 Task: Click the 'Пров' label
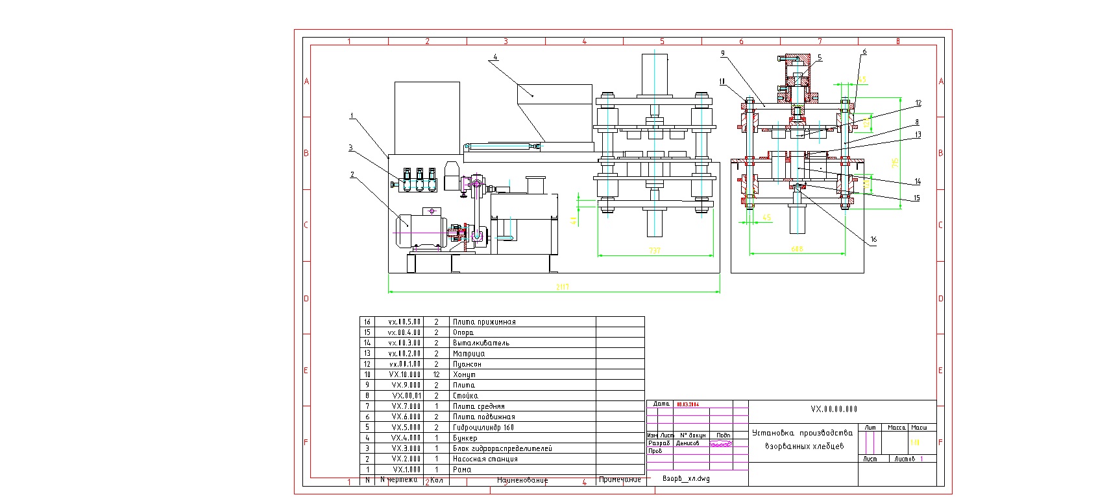click(x=655, y=451)
